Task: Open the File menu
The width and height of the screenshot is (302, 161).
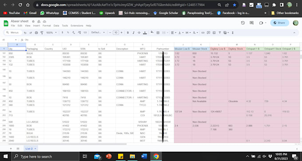Action: 13,26
